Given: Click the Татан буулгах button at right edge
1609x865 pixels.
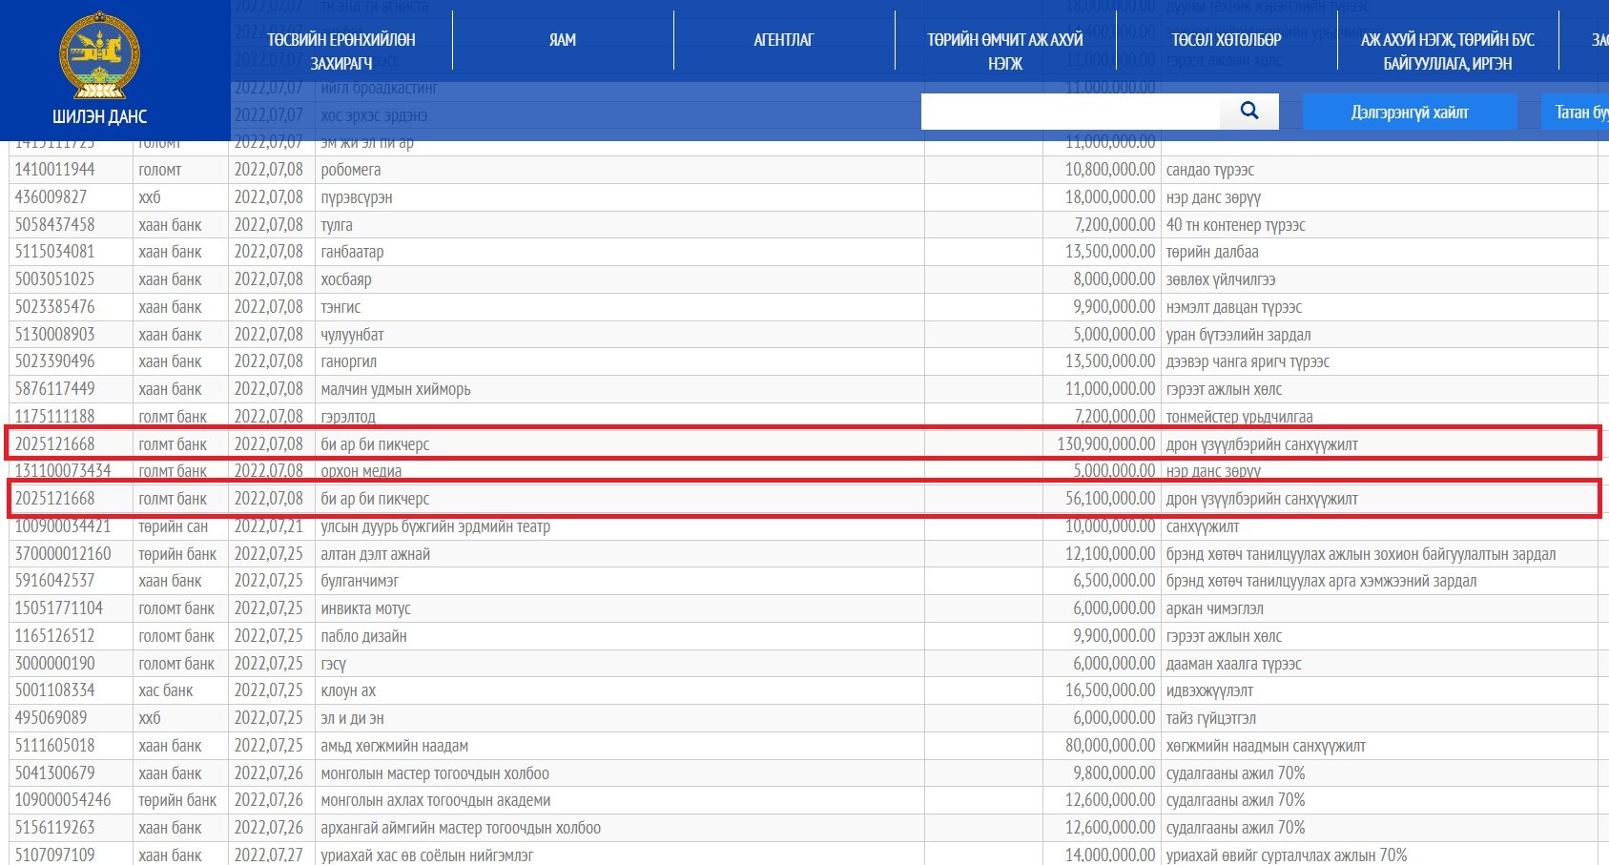Looking at the screenshot, I should pyautogui.click(x=1575, y=112).
